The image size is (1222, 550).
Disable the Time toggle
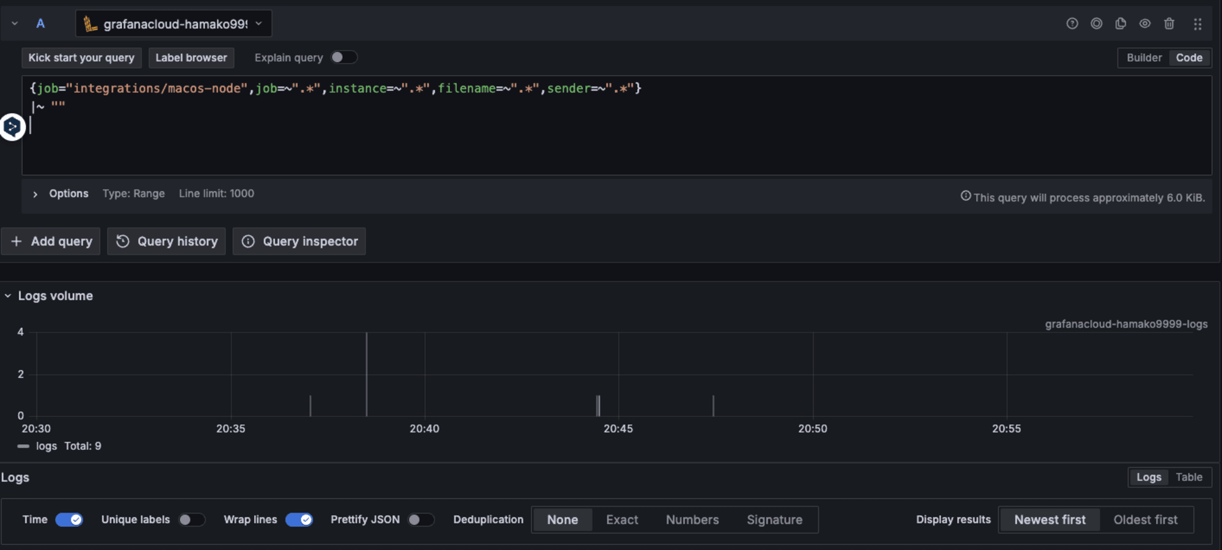pyautogui.click(x=69, y=519)
